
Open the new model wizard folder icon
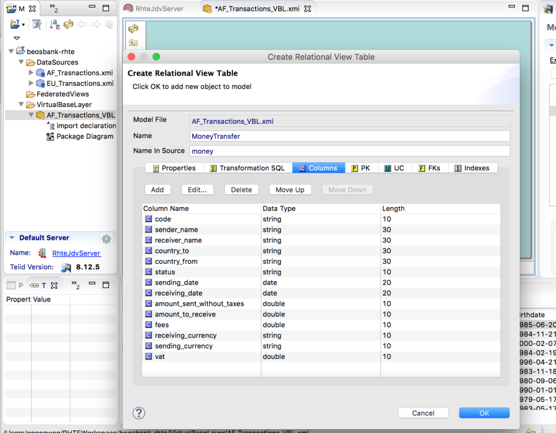[x=13, y=24]
